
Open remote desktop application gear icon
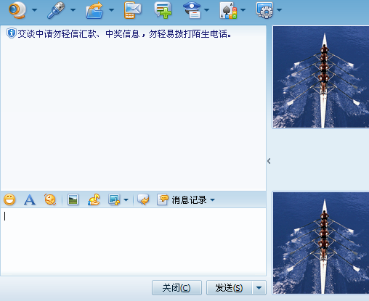(264, 10)
